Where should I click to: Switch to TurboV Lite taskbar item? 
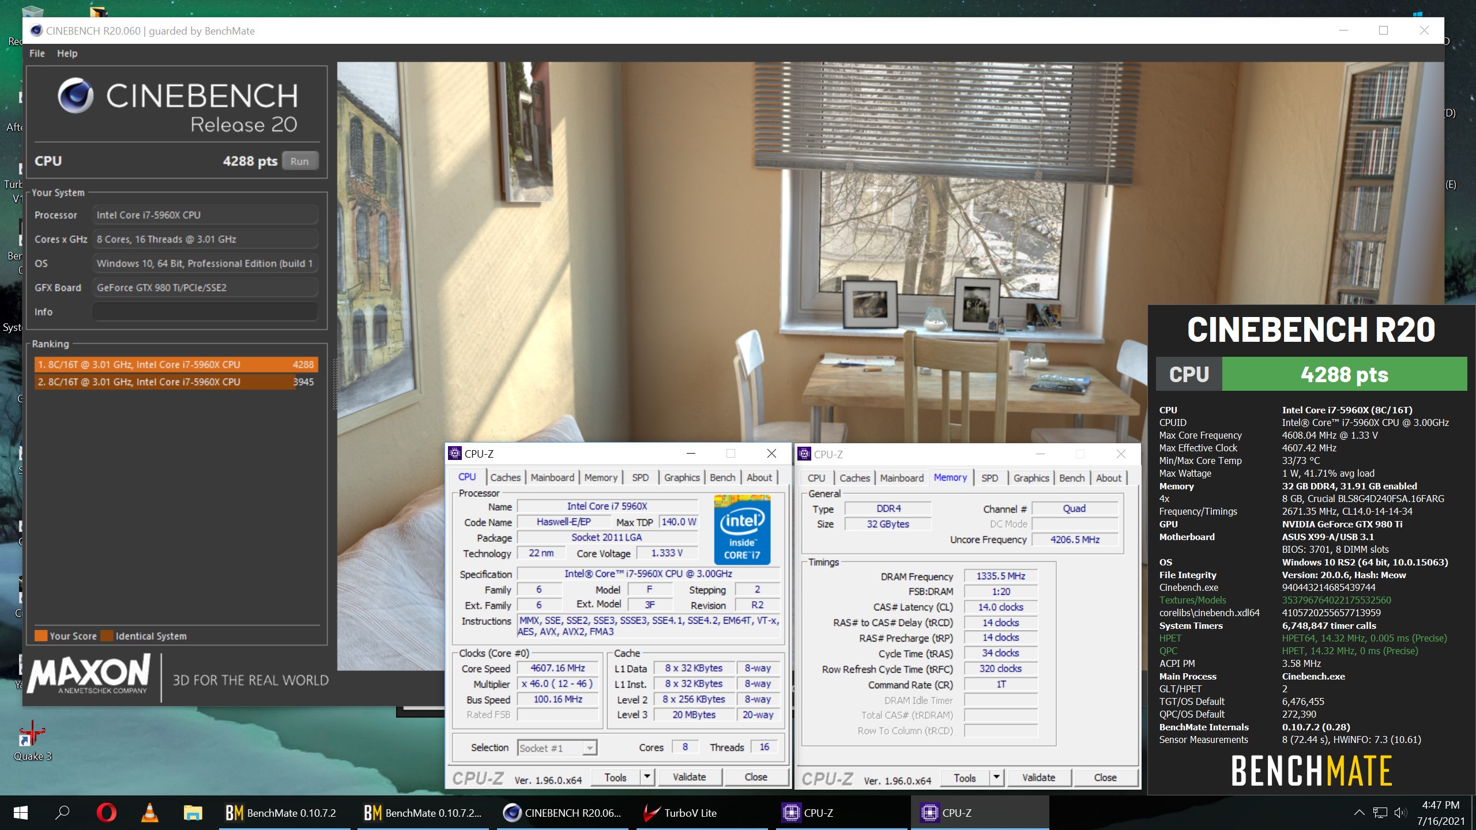pos(702,813)
